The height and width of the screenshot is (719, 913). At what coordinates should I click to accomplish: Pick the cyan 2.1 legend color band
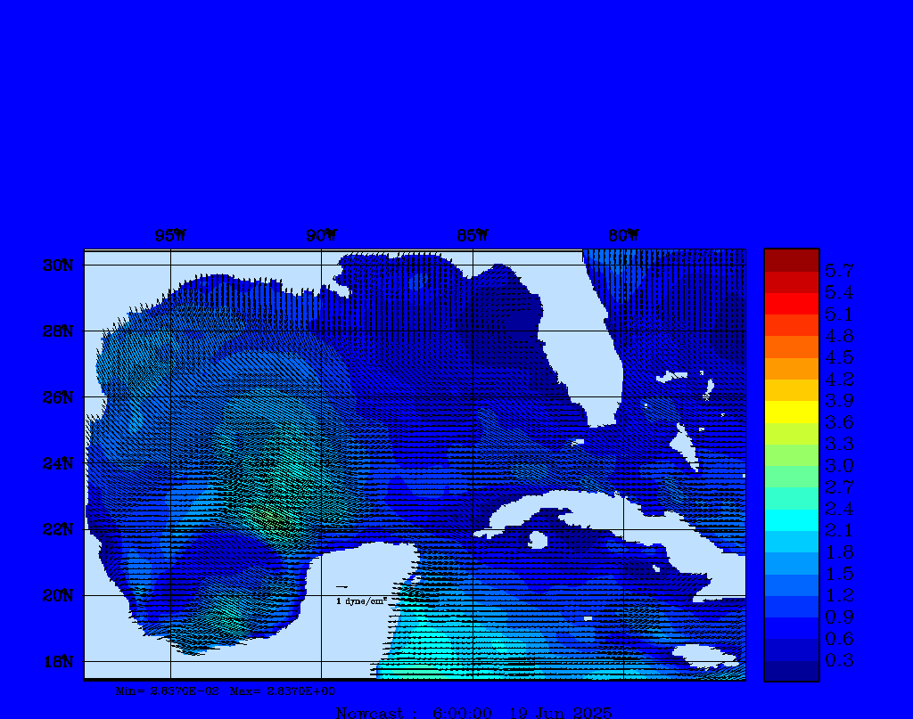[x=791, y=520]
